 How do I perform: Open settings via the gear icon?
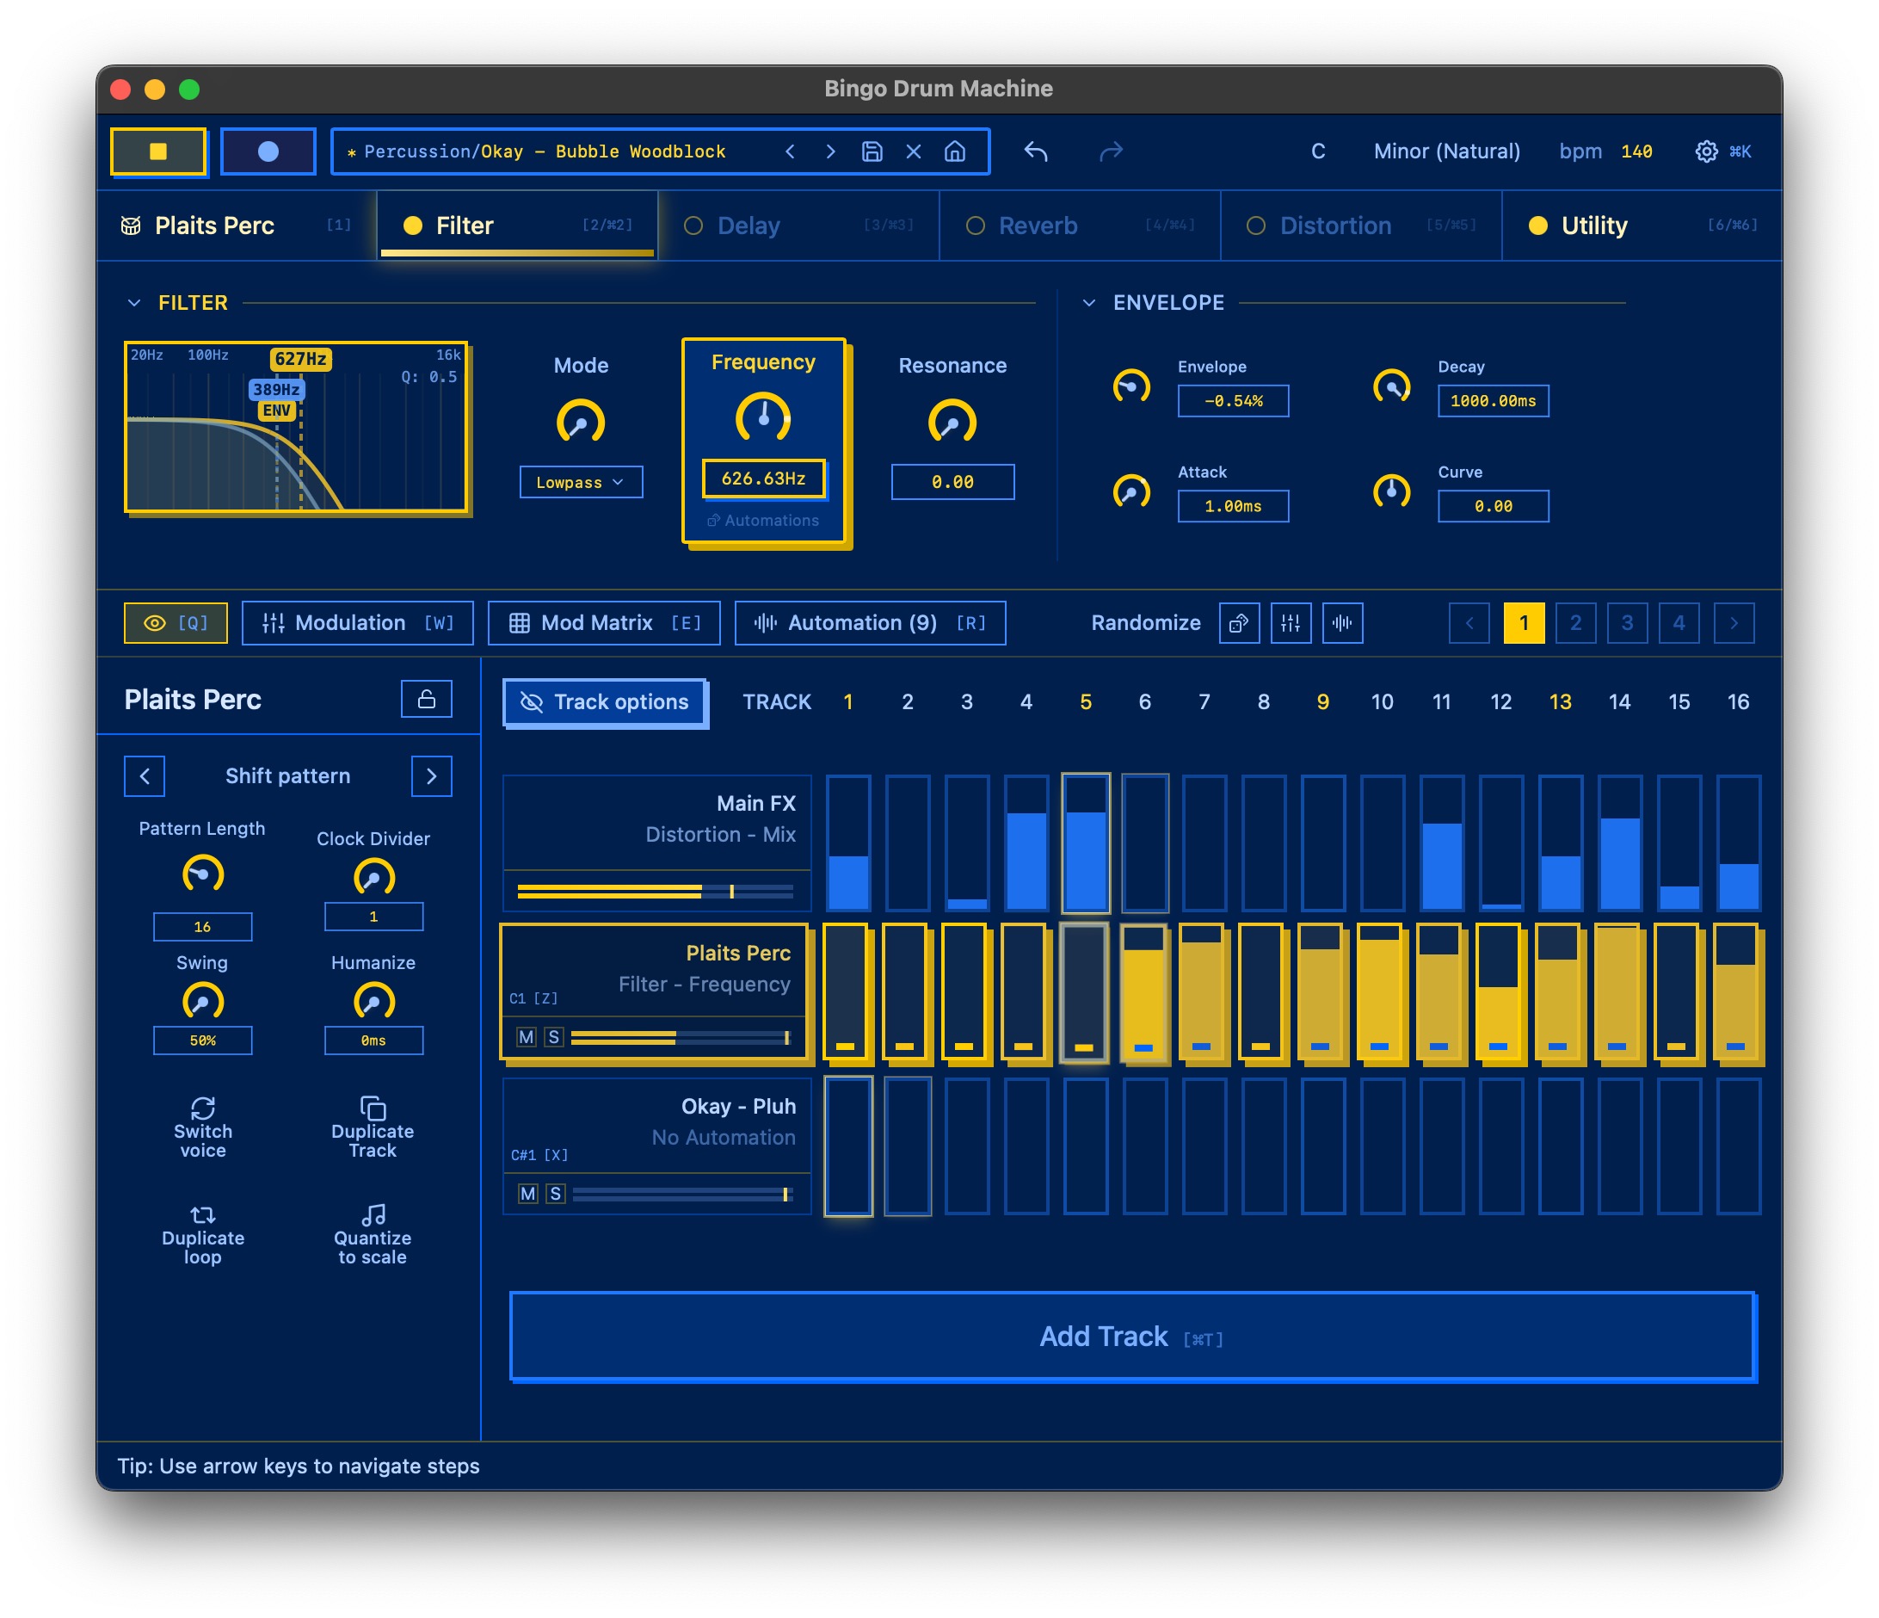tap(1706, 151)
